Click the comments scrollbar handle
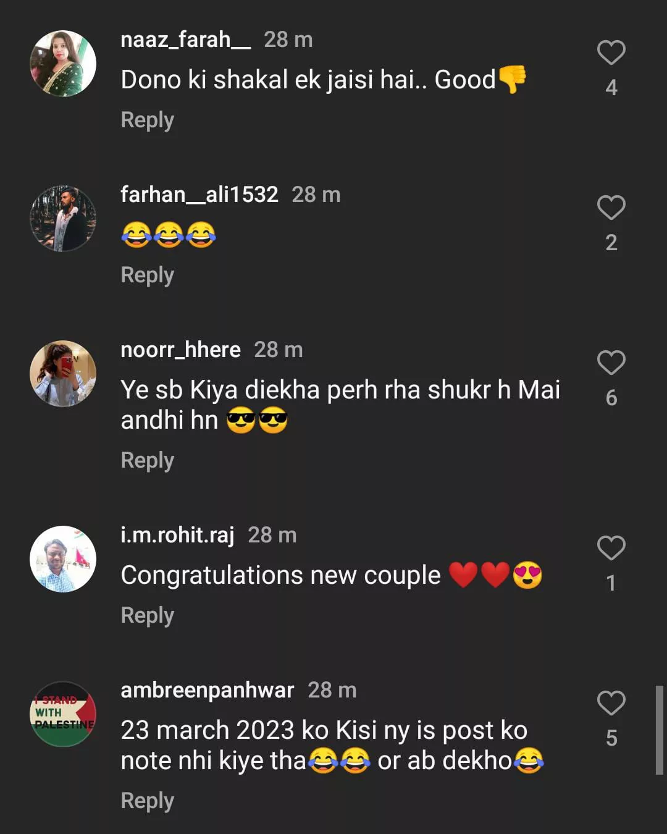The height and width of the screenshot is (834, 667). [659, 730]
